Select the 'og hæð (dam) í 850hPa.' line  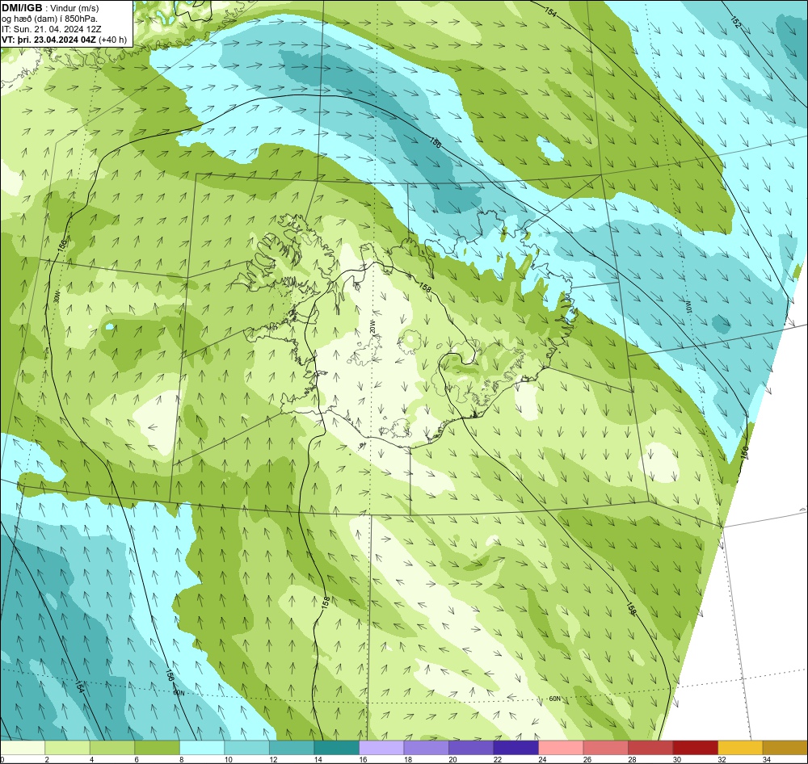(49, 19)
